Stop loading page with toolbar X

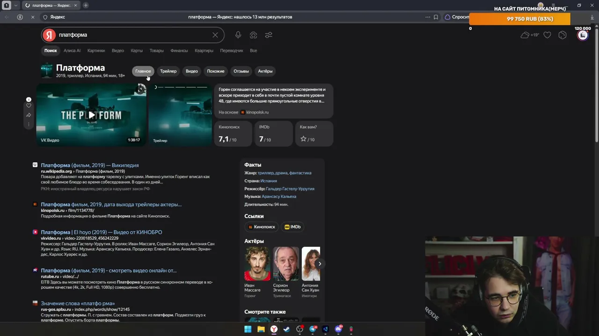[x=32, y=17]
